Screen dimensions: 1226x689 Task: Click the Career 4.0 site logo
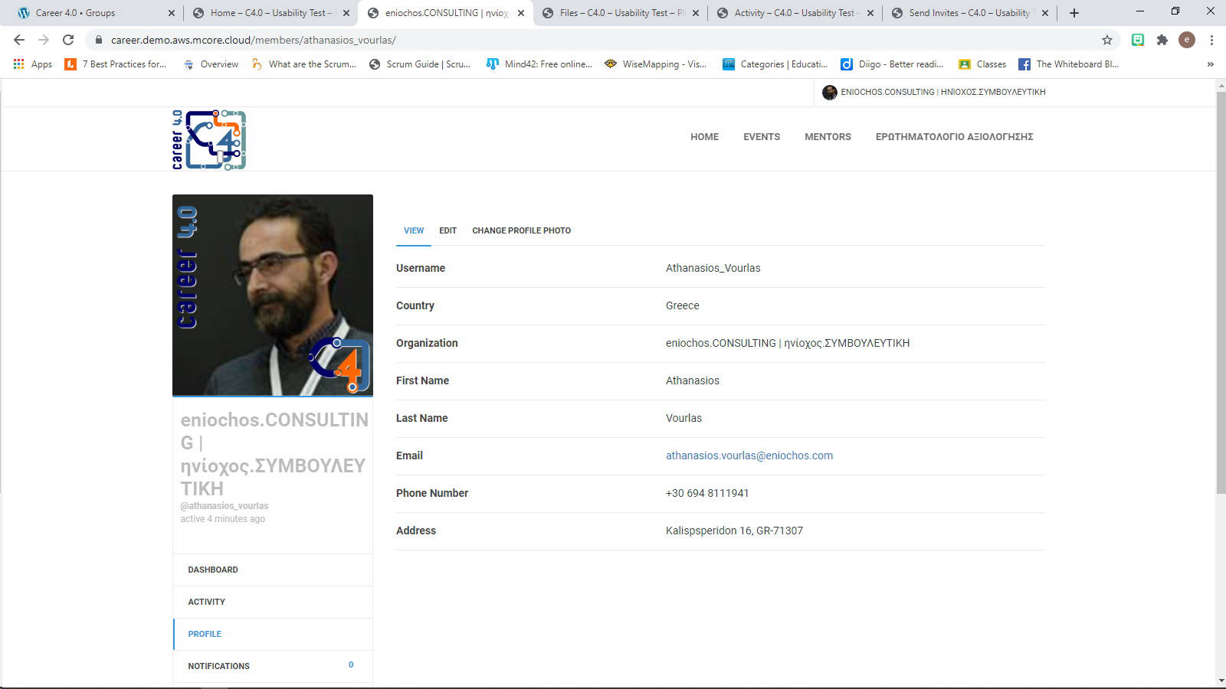point(209,139)
